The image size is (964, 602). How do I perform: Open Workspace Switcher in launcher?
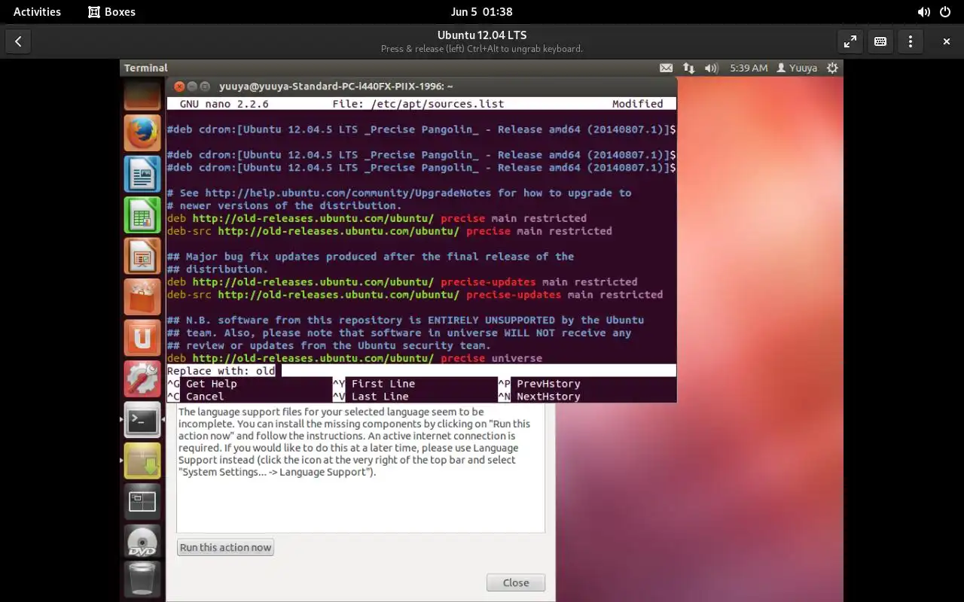click(142, 502)
